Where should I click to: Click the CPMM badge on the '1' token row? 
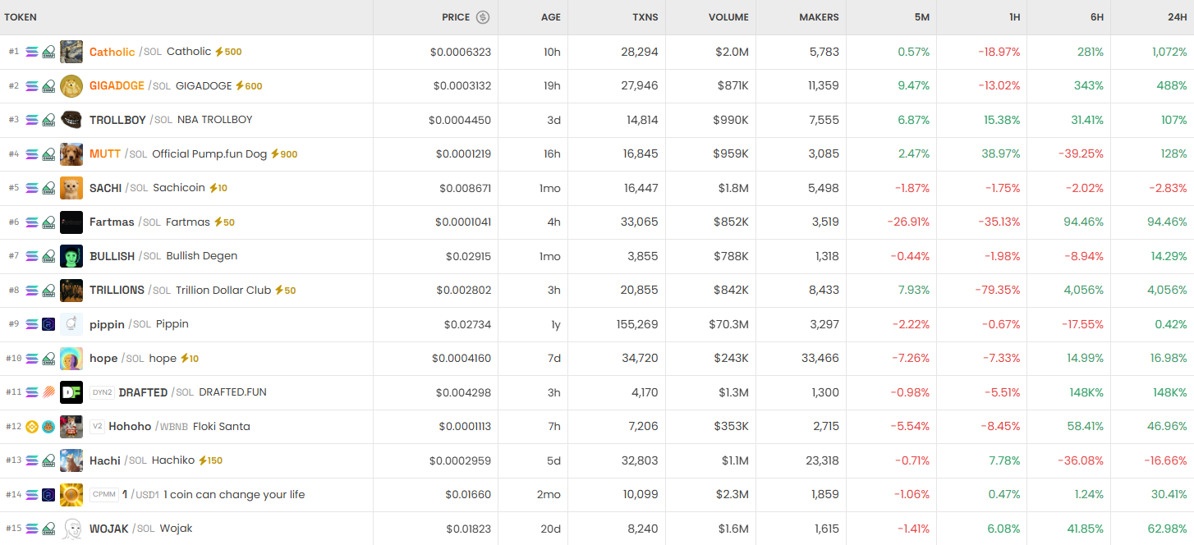point(105,493)
